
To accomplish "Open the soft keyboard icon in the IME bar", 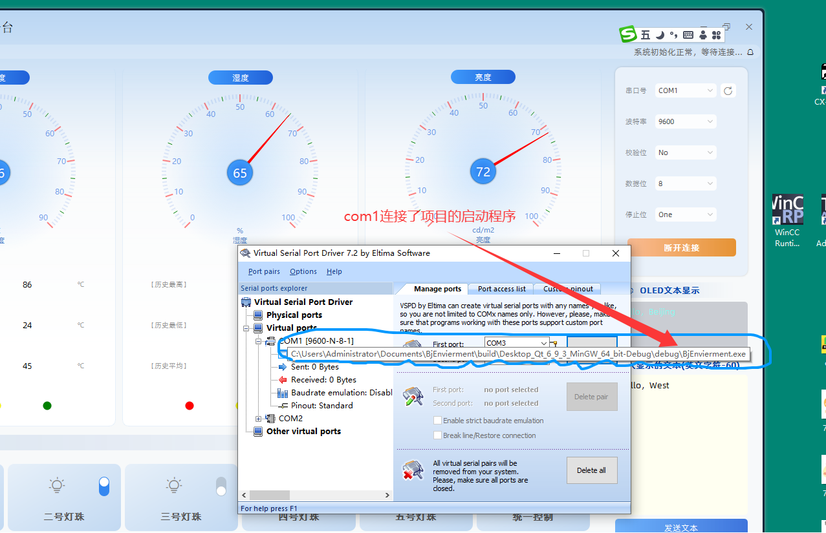I will [688, 35].
